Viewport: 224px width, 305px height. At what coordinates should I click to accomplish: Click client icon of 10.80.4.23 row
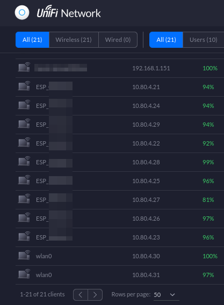pyautogui.click(x=24, y=236)
